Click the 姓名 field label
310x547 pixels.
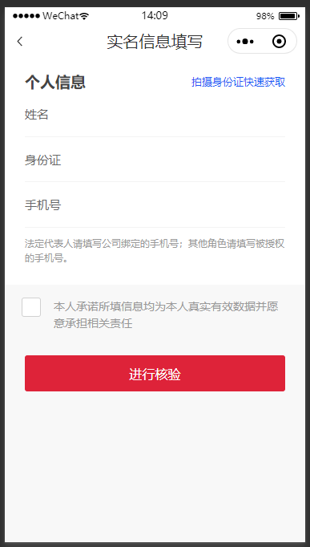pos(37,115)
